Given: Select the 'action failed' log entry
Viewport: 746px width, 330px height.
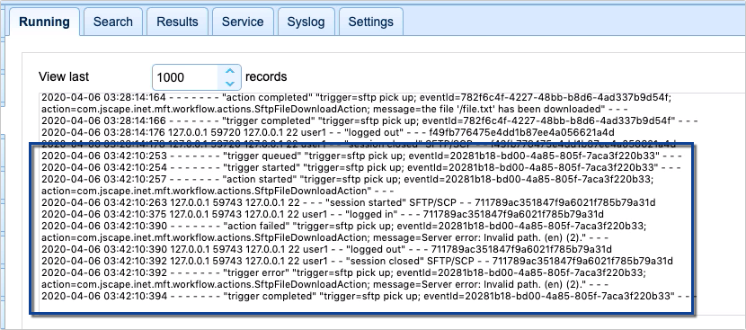Looking at the screenshot, I should coord(344,232).
